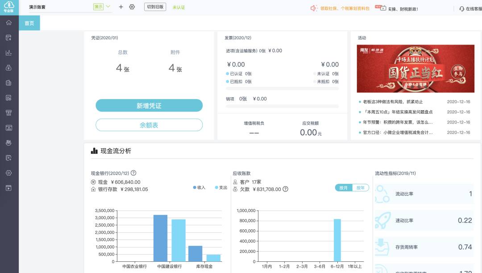This screenshot has width=482, height=273.
Task: Open the chart reports icon in the sidebar
Action: click(x=9, y=53)
